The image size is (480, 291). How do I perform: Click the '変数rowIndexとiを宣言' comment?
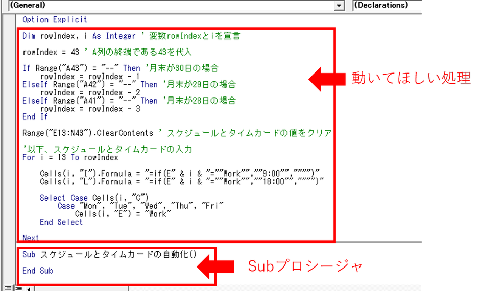[191, 36]
